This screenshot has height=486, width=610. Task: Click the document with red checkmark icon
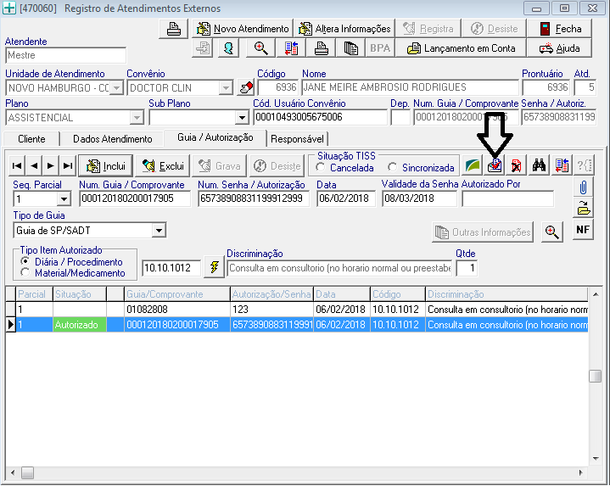tap(495, 166)
